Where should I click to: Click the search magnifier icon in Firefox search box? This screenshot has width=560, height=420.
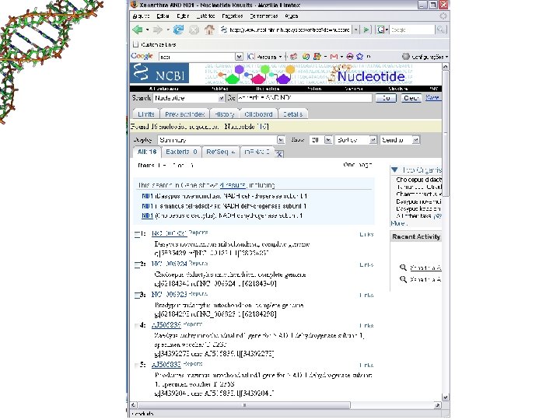coord(441,30)
